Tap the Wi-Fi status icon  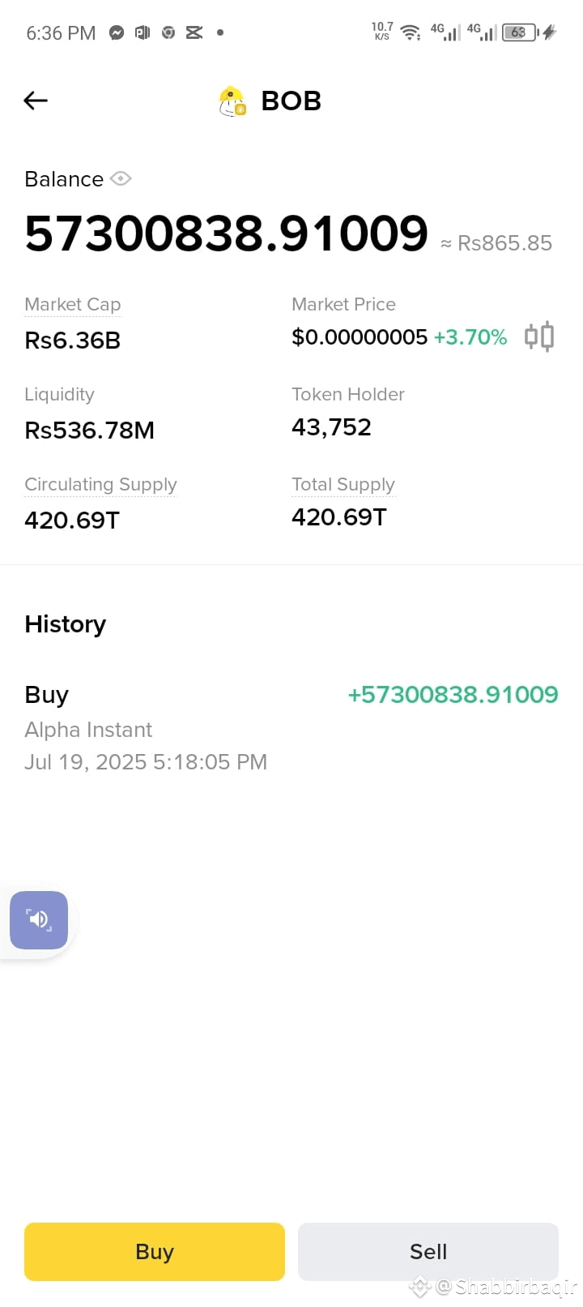coord(411,32)
